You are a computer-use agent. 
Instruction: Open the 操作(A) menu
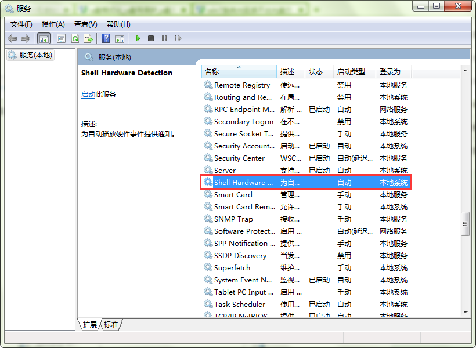tap(53, 24)
